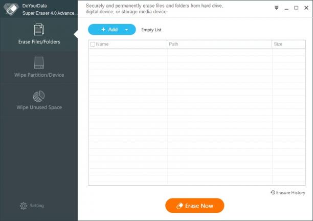Click the Erase Files/Folders document icon
313x221 pixels.
click(39, 29)
